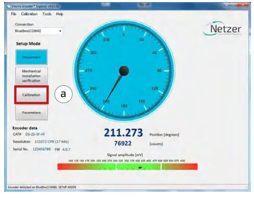
Task: Open the Help menu
Action: (x=59, y=14)
